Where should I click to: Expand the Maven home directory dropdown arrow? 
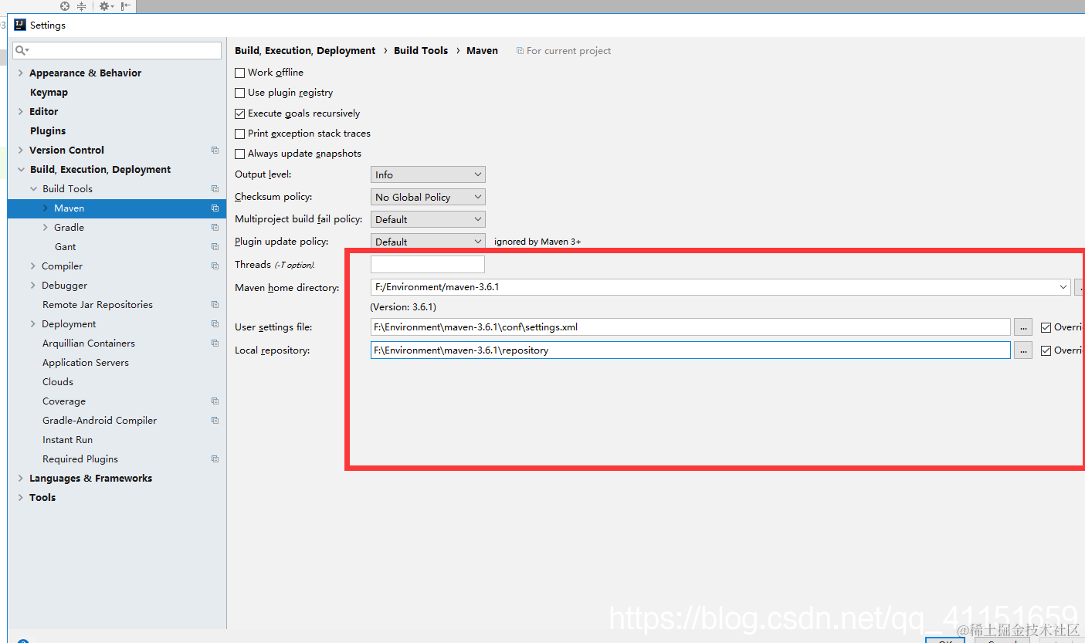click(1064, 287)
